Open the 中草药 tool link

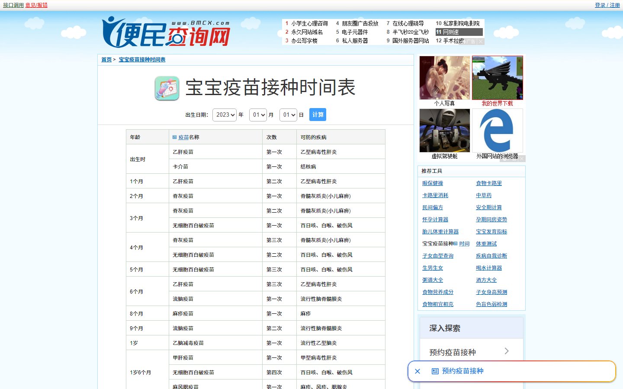(484, 195)
